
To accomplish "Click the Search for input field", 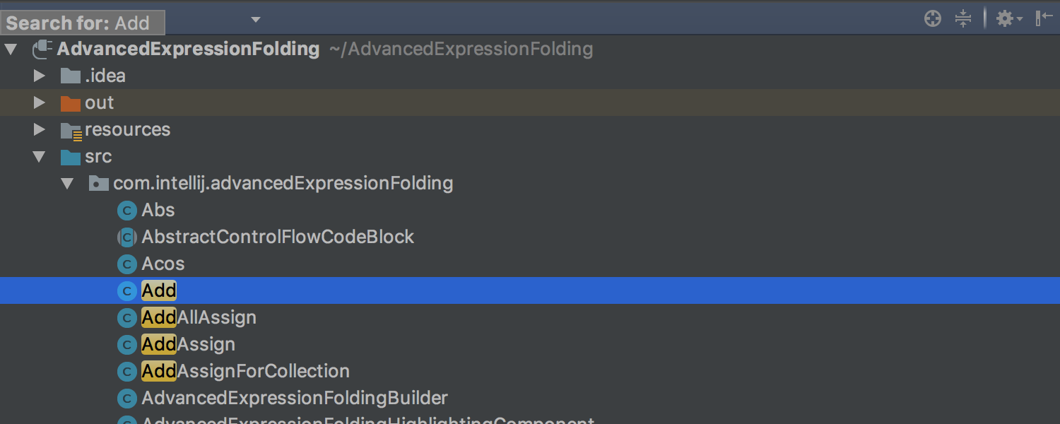I will tap(81, 22).
